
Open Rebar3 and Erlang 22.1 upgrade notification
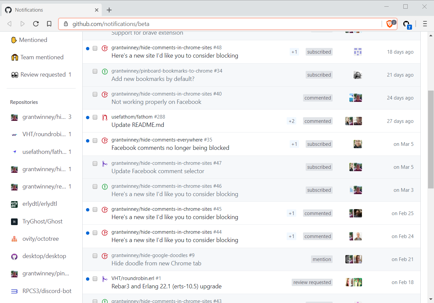[x=166, y=286]
